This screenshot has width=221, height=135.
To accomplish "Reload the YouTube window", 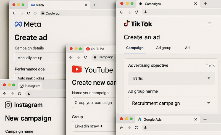I will click(x=86, y=57).
